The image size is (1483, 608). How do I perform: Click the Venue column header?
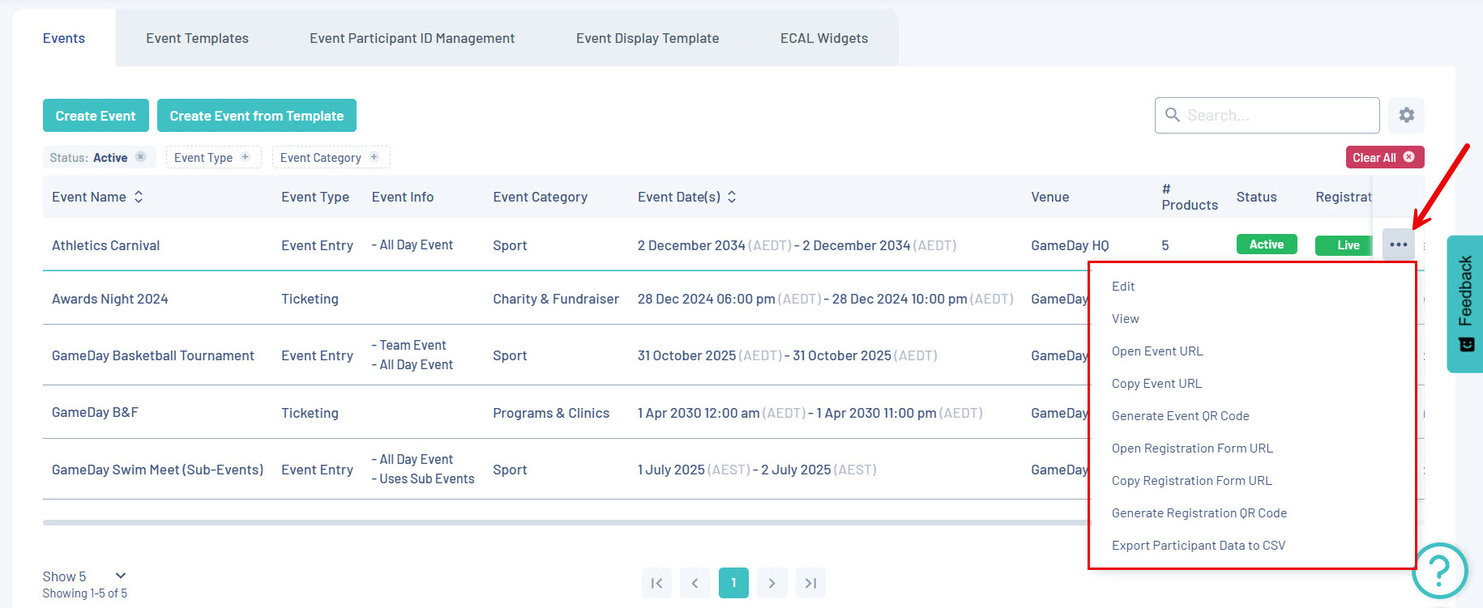coord(1049,197)
